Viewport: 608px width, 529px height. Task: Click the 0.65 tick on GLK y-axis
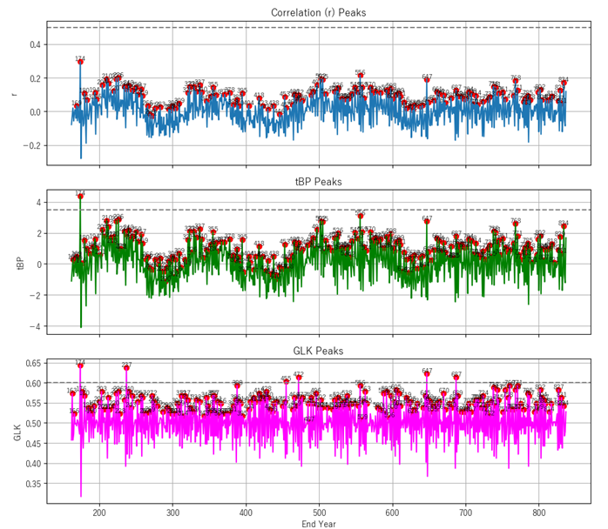(33, 363)
